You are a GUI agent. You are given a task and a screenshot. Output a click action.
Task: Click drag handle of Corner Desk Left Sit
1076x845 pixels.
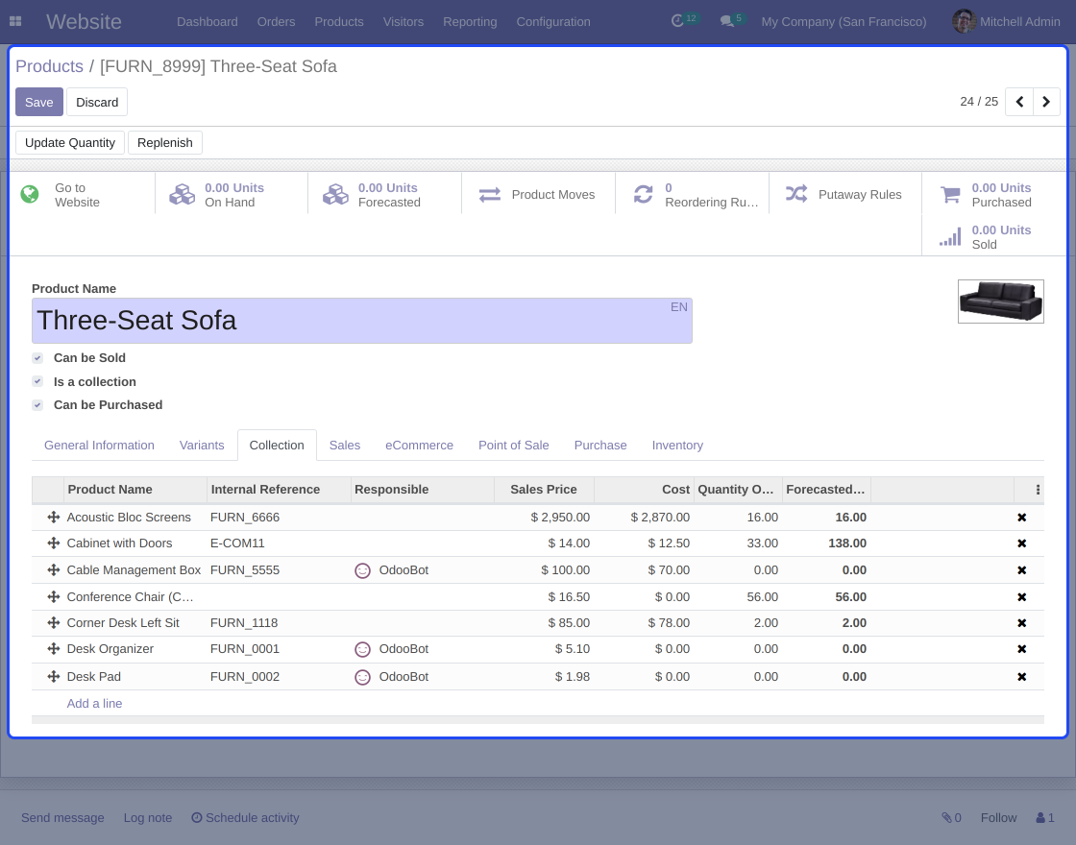(x=54, y=623)
